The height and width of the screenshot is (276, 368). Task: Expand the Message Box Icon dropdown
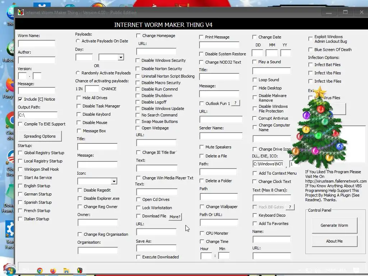pyautogui.click(x=114, y=181)
